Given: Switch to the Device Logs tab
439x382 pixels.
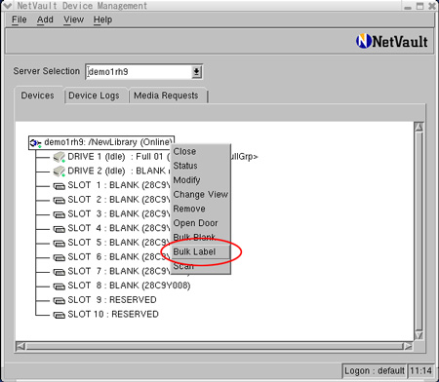Looking at the screenshot, I should (x=95, y=95).
